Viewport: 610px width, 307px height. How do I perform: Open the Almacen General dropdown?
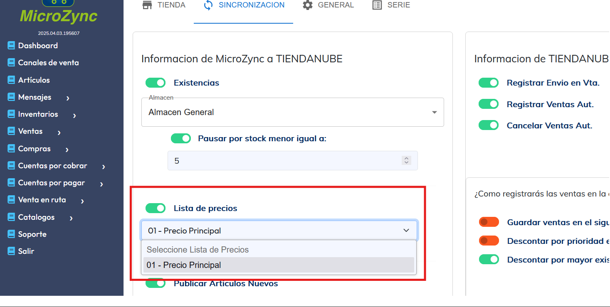[292, 112]
